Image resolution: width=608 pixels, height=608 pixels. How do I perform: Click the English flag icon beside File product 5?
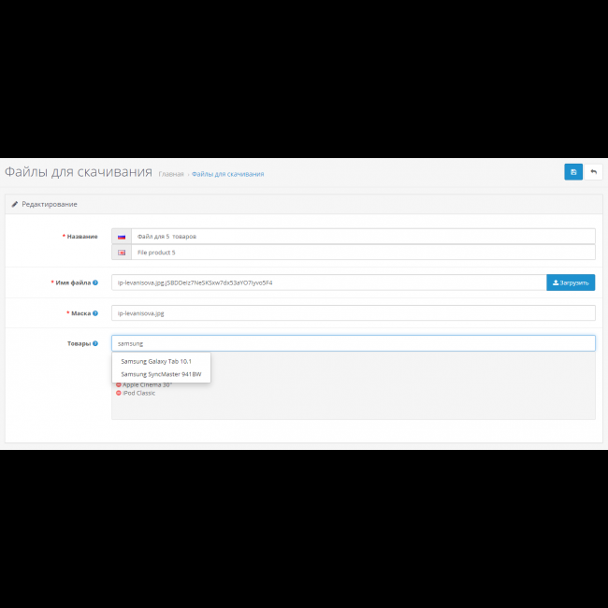tap(122, 253)
